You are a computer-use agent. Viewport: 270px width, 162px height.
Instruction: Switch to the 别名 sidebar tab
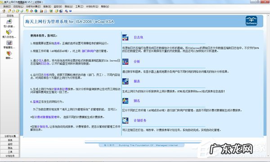(x=10, y=148)
